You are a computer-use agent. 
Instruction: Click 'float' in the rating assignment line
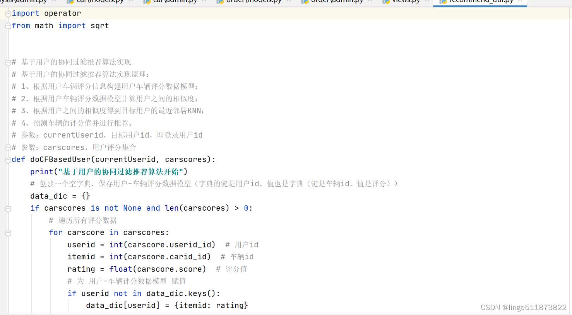click(x=121, y=269)
